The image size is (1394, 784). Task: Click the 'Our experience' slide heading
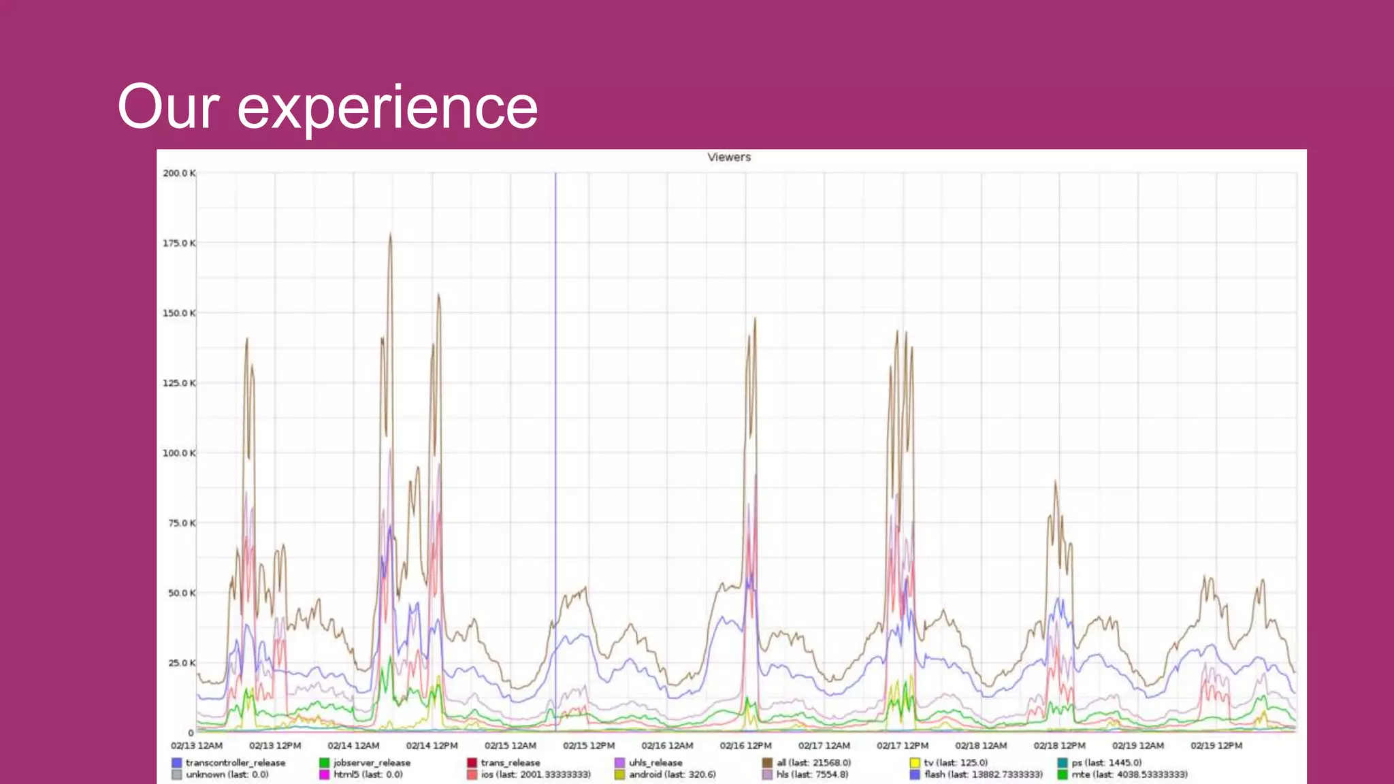coord(327,106)
